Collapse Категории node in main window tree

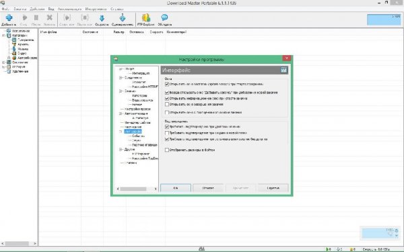click(x=3, y=35)
